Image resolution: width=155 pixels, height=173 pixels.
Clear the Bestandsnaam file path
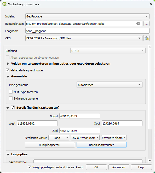click(138, 23)
